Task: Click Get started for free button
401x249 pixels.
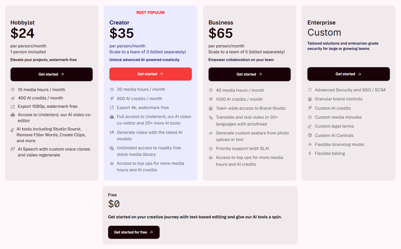Action: [134, 232]
